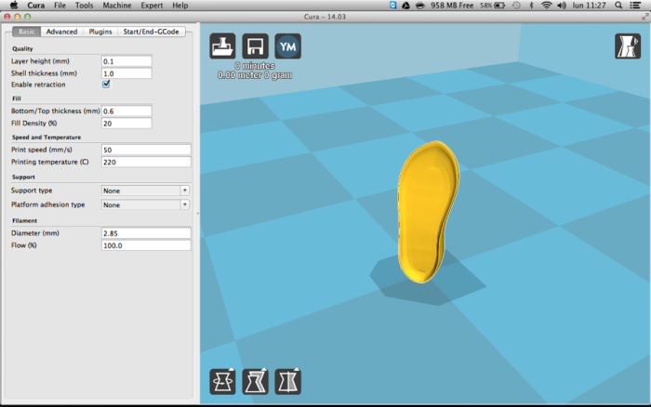This screenshot has width=651, height=407.
Task: Select the Rotate tool icon
Action: point(223,382)
